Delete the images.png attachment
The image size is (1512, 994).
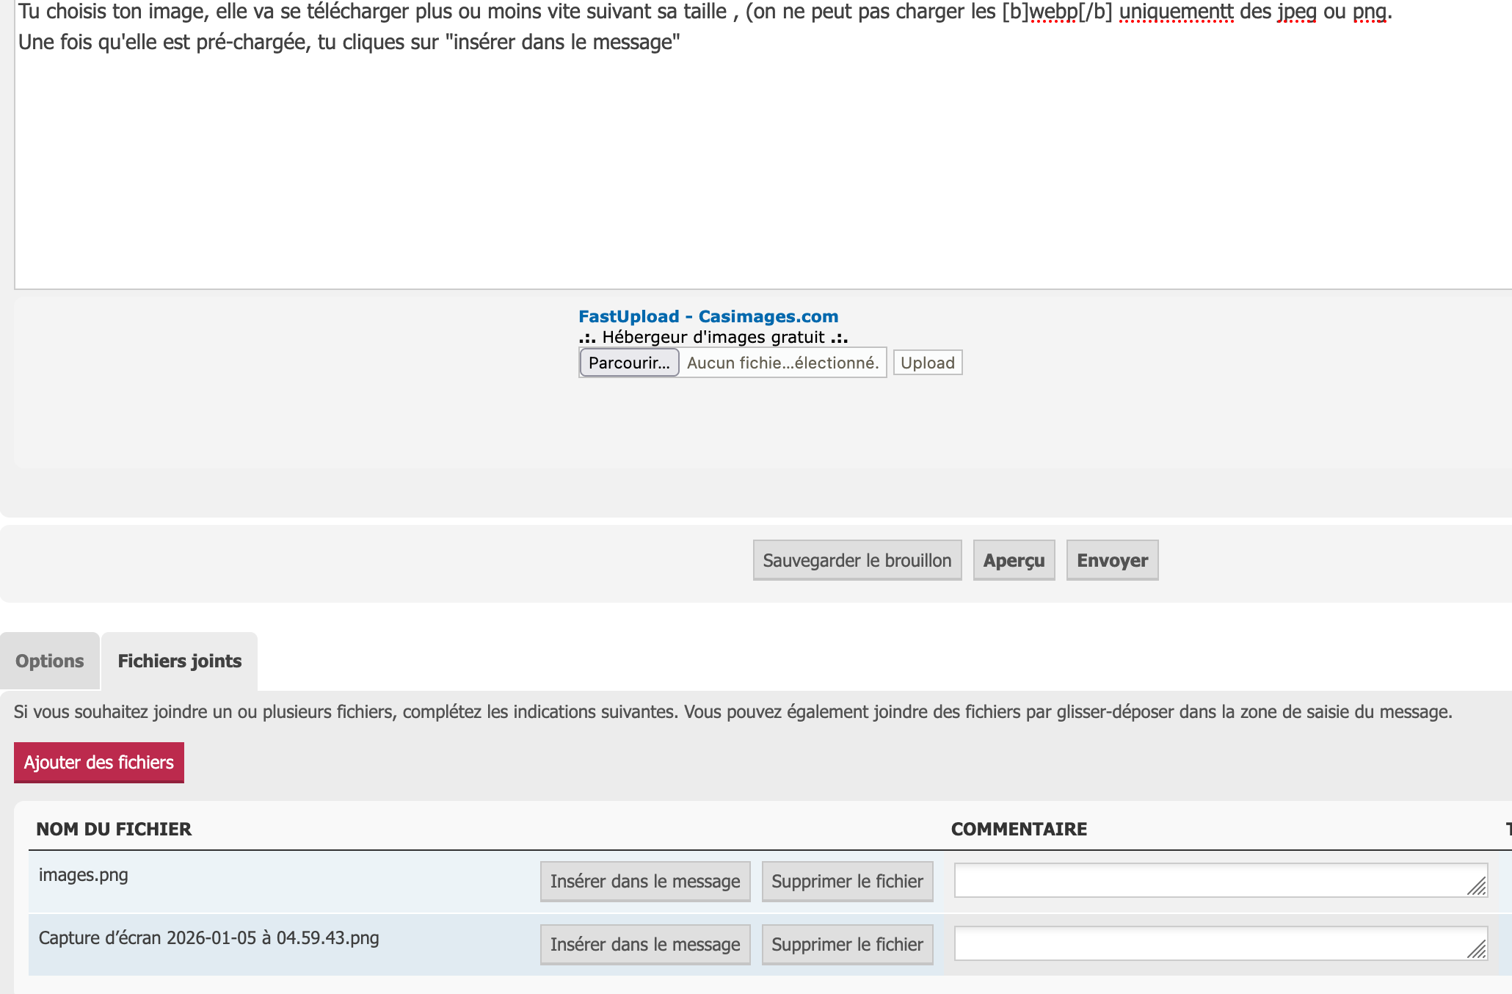coord(847,881)
